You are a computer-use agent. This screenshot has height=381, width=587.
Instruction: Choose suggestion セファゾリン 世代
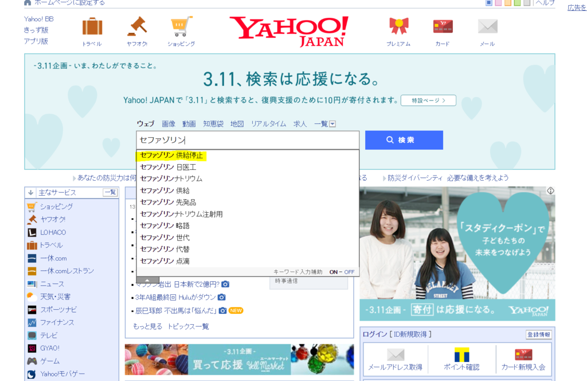point(248,238)
